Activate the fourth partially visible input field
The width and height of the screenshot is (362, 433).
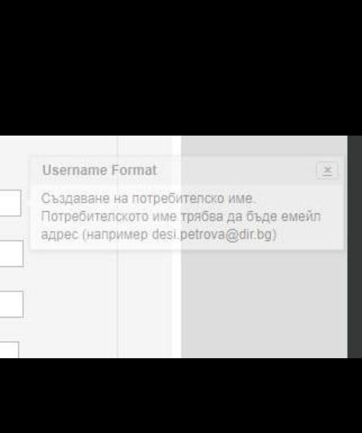pos(9,350)
